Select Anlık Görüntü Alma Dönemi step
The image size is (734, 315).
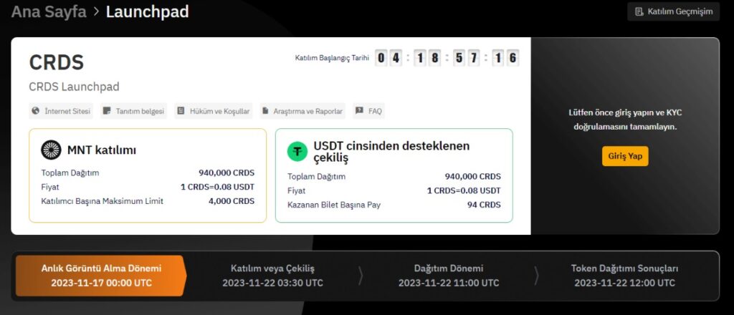click(x=101, y=276)
